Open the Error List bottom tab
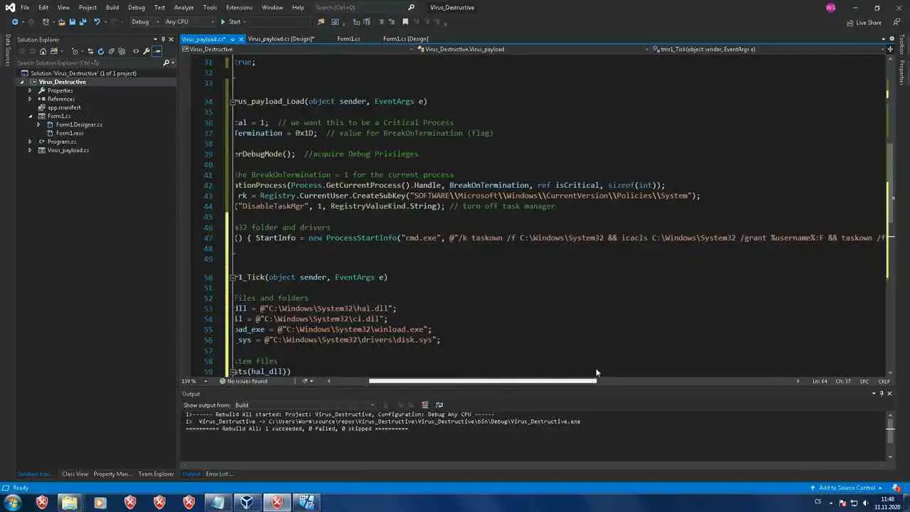The image size is (910, 512). coord(219,474)
